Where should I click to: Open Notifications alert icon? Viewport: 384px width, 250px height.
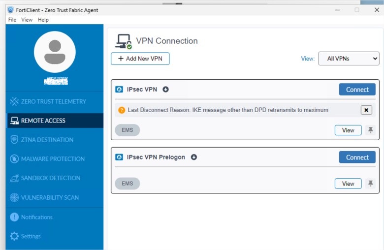pyautogui.click(x=14, y=217)
